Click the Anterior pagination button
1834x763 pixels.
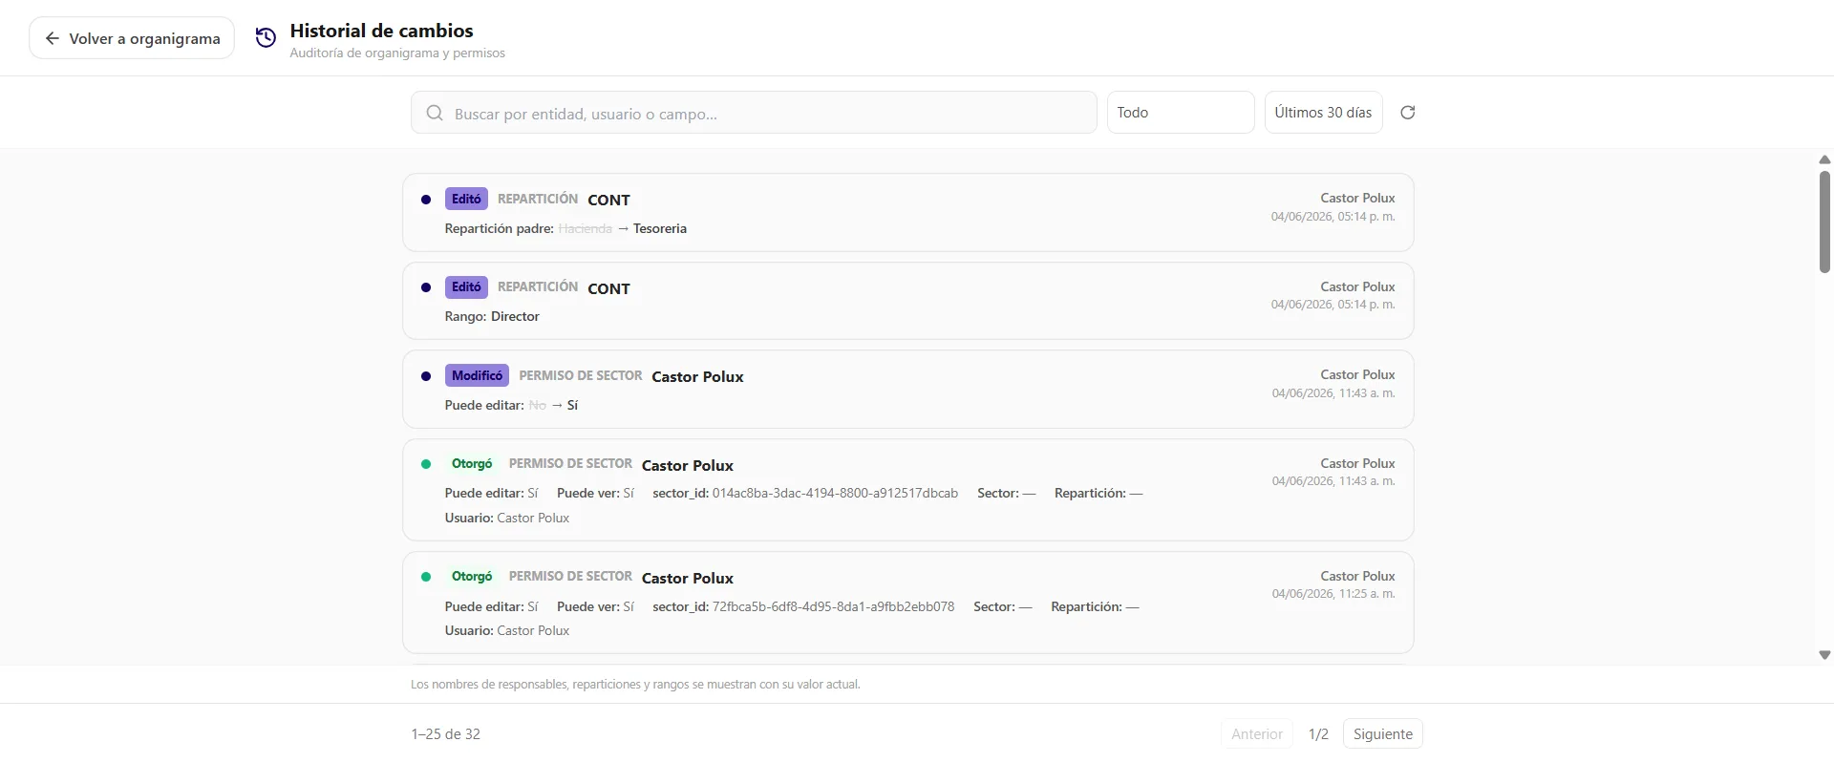tap(1256, 733)
